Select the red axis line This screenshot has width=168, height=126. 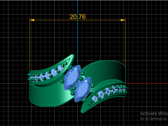(147, 84)
